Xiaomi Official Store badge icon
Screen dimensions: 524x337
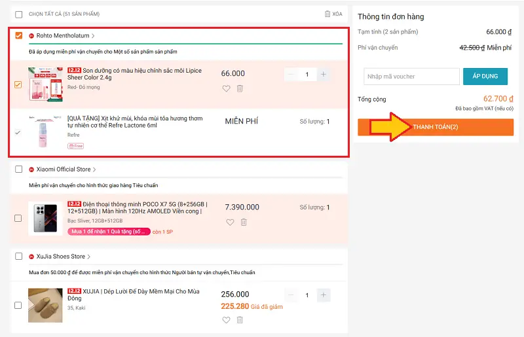pos(31,169)
